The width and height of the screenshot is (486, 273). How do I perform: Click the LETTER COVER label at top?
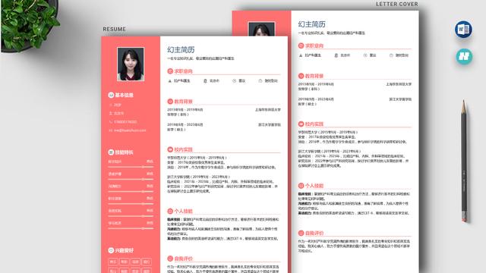tap(397, 4)
